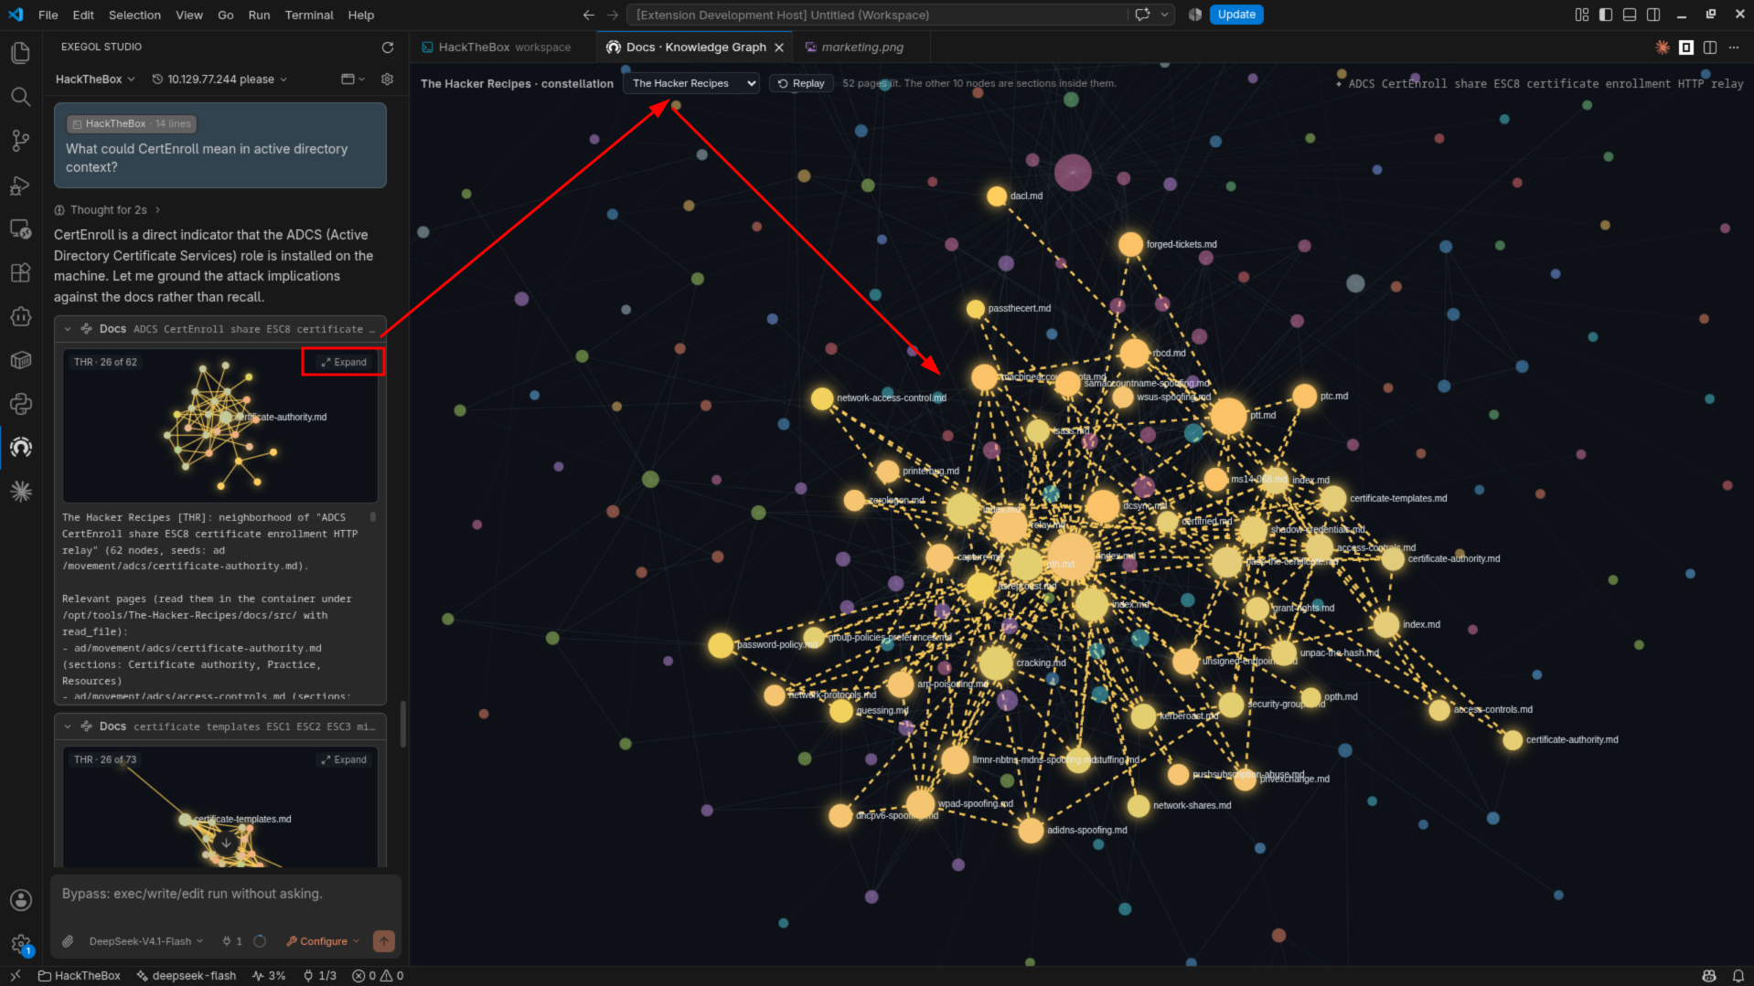Viewport: 1754px width, 986px height.
Task: Toggle the Secondary Side Bar visibility
Action: coord(1653,15)
